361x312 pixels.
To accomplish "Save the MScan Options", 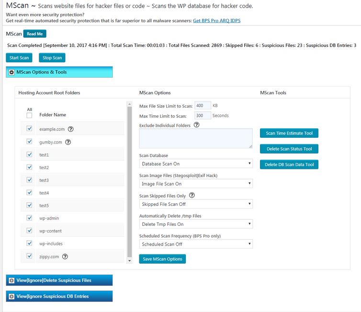I will tap(162, 259).
